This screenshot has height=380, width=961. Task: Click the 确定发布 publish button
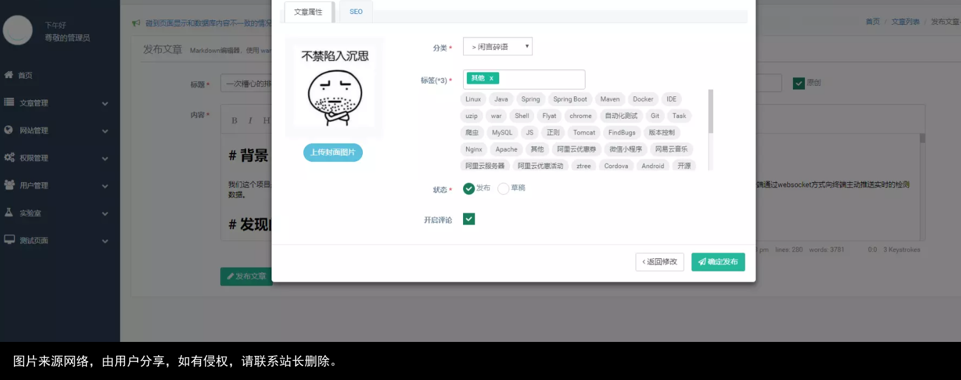click(x=717, y=261)
